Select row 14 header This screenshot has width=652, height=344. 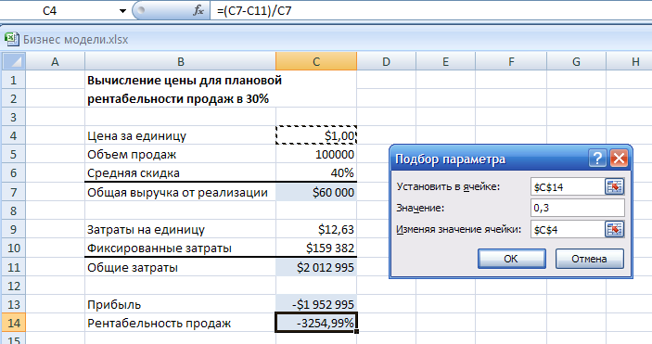coord(14,323)
